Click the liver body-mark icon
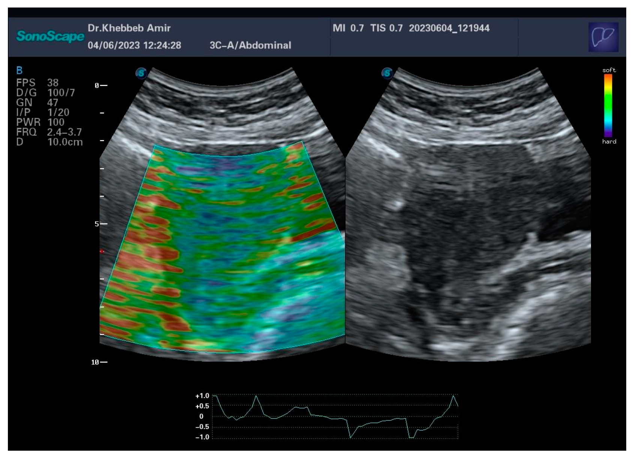Image resolution: width=636 pixels, height=459 pixels. point(603,37)
